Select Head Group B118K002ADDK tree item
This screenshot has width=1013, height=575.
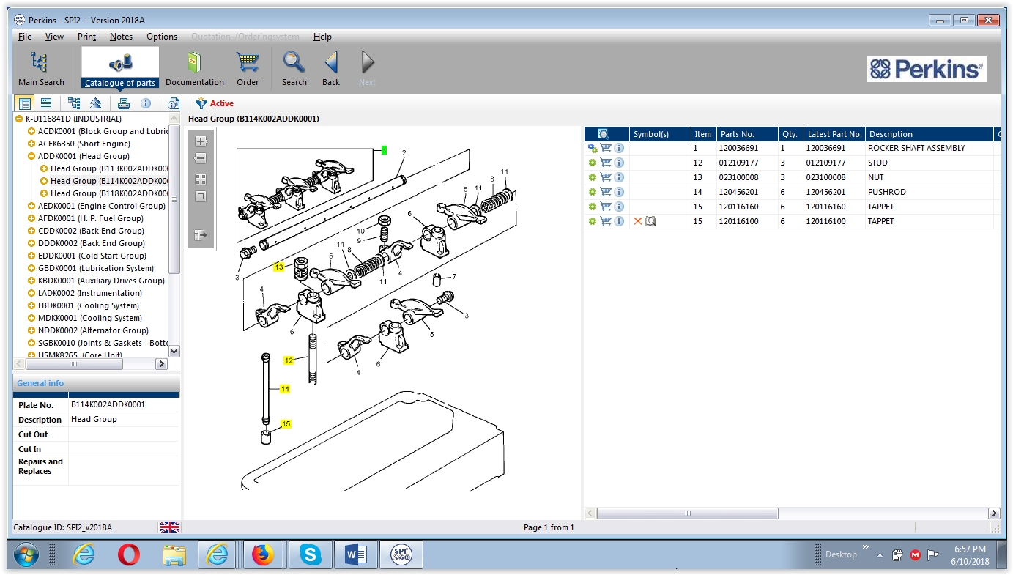coord(109,193)
